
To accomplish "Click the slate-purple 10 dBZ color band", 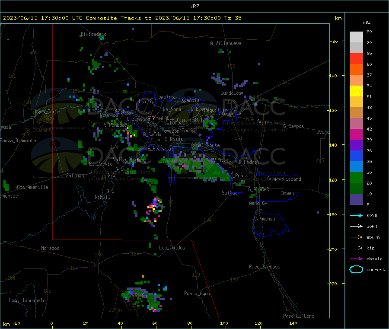I will [x=356, y=199].
